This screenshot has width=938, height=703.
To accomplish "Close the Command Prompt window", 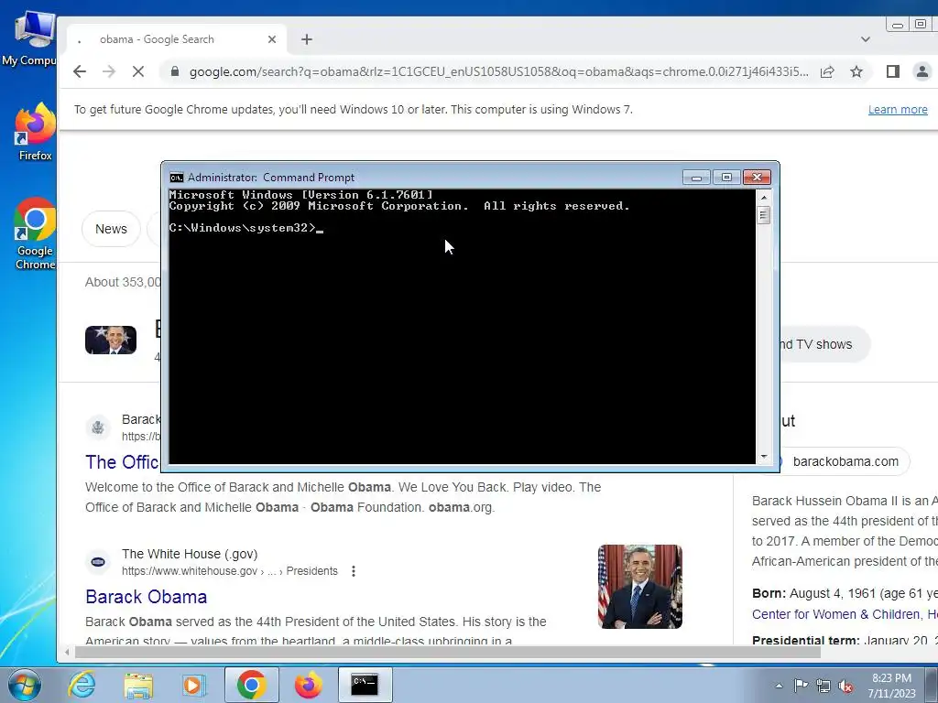I will coord(757,178).
